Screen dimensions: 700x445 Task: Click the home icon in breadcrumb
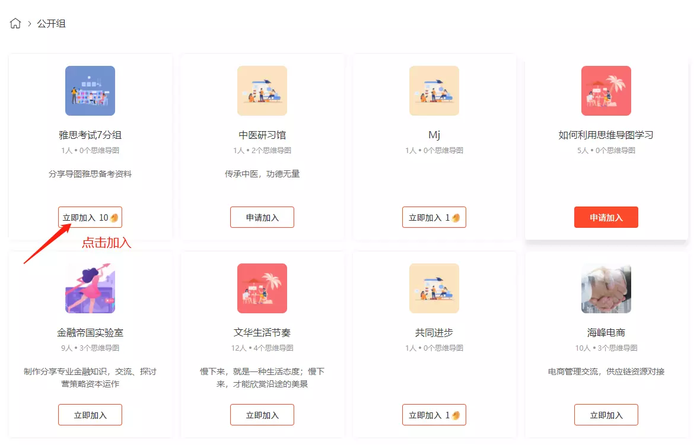[x=15, y=24]
